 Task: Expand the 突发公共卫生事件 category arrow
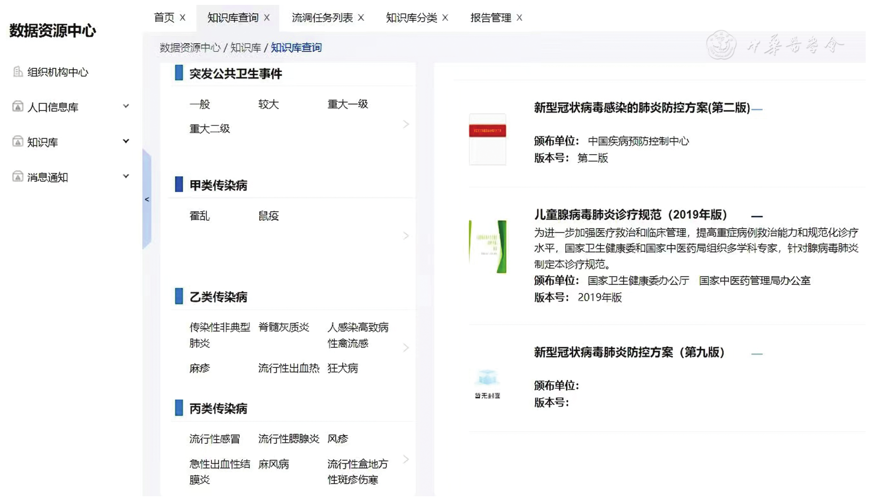tap(406, 124)
